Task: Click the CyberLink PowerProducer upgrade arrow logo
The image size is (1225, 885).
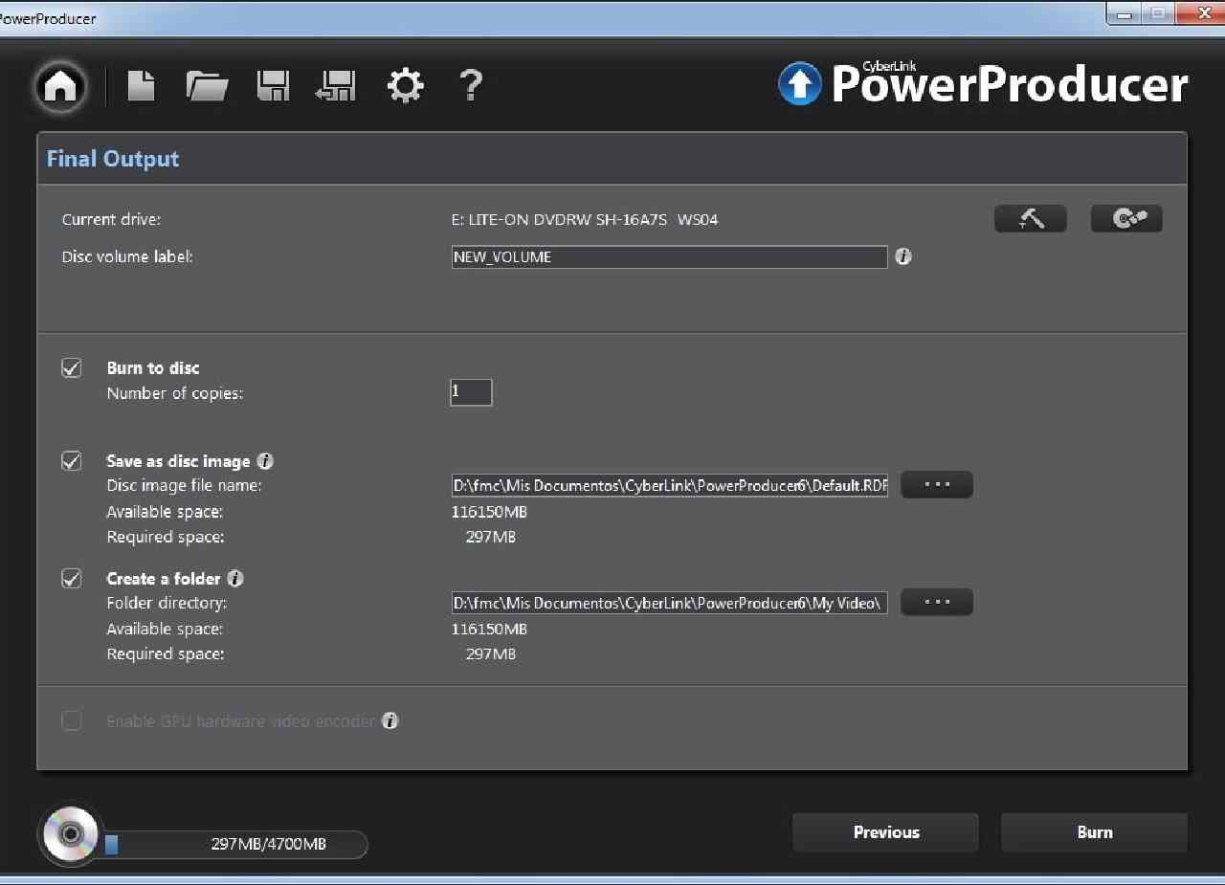Action: click(x=800, y=83)
